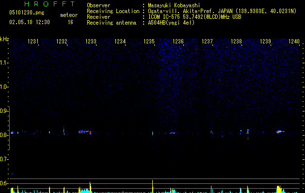Click the echo at the 1235 mark
Screen dimensions: 305x193
tap(152, 133)
